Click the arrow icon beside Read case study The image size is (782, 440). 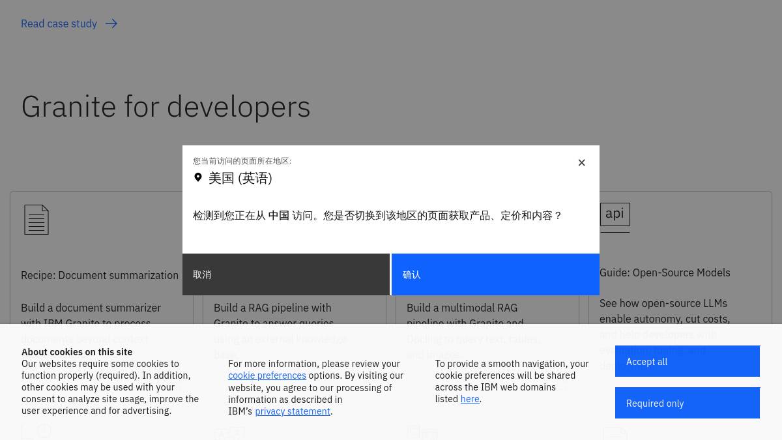(x=111, y=23)
